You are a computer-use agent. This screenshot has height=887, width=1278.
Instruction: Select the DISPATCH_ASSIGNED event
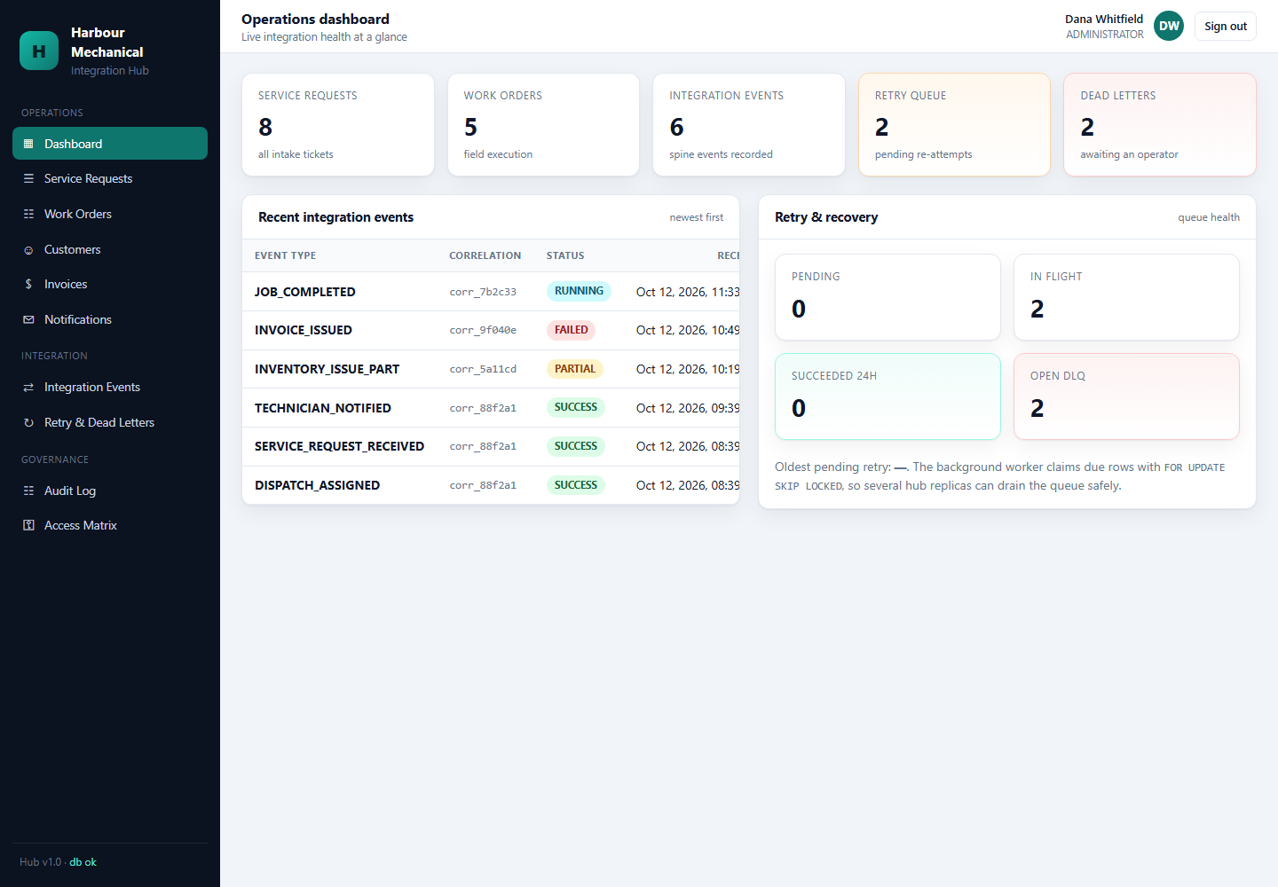(x=491, y=485)
